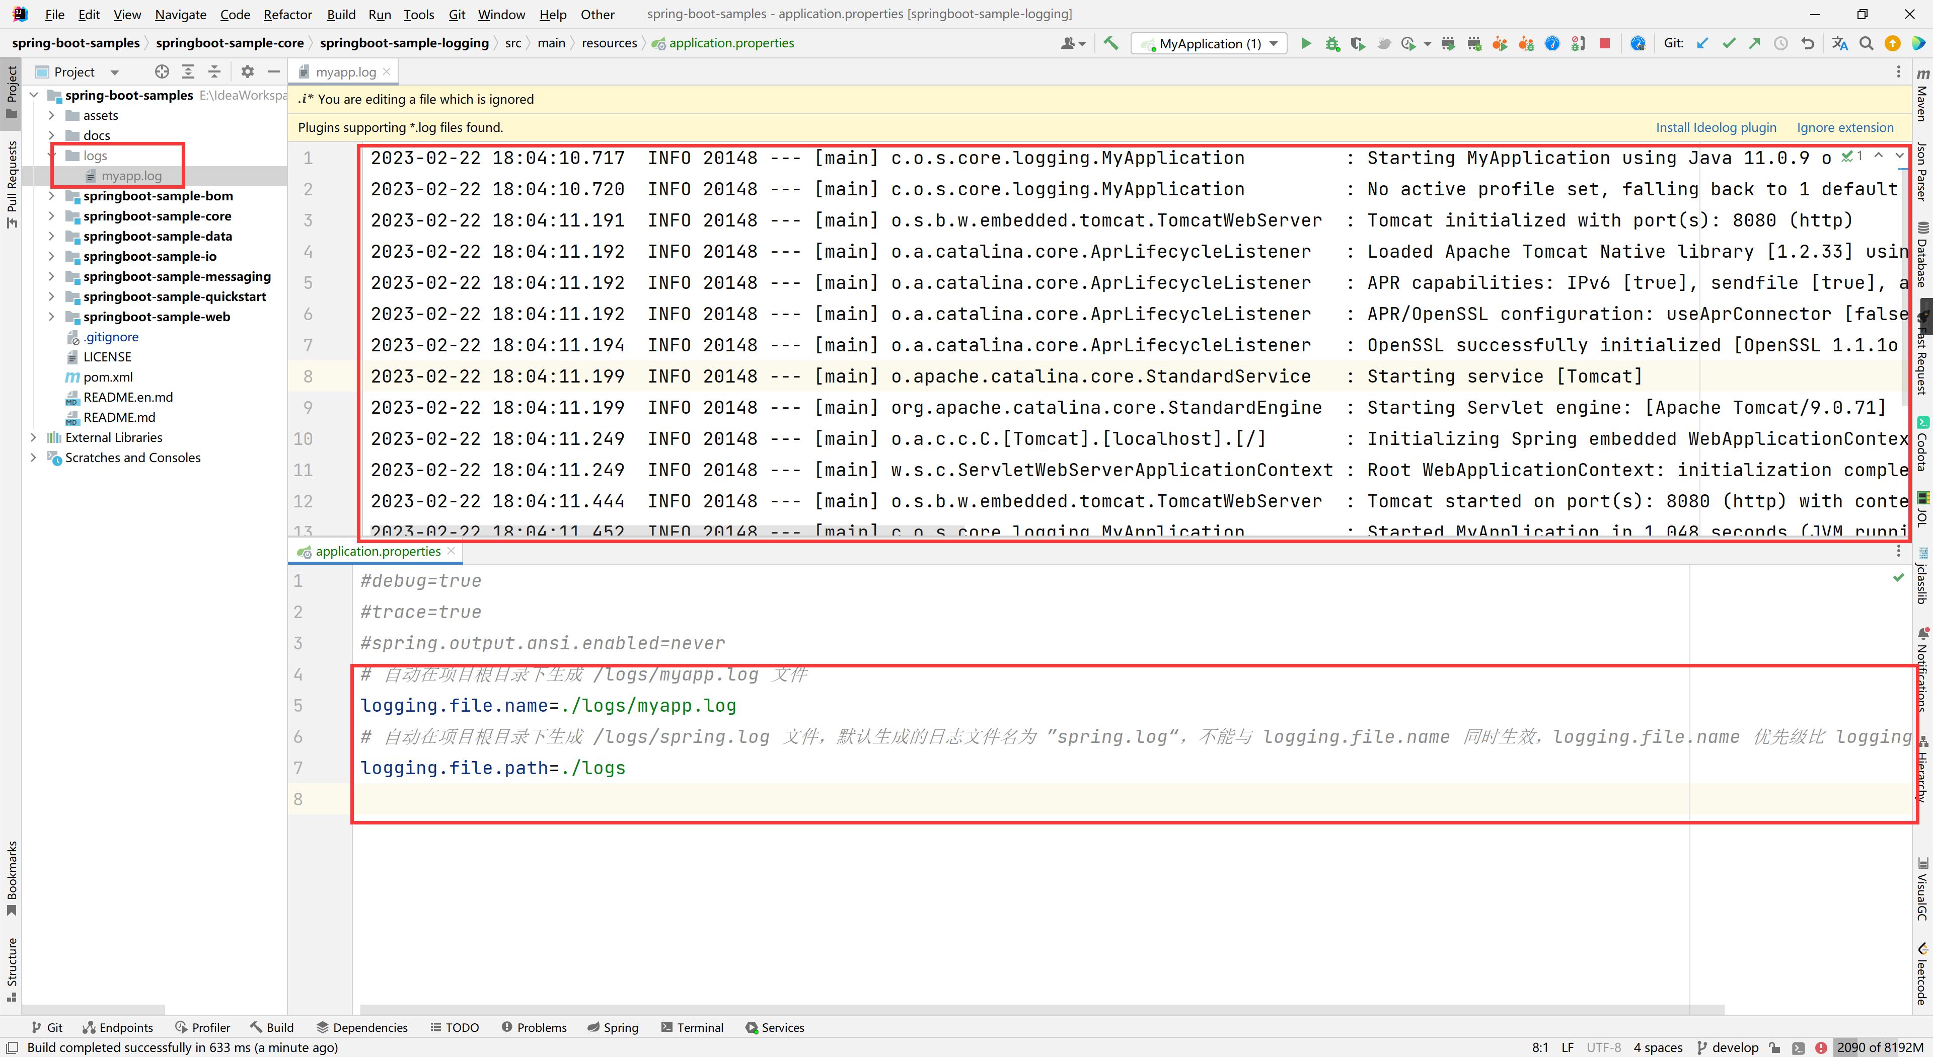Open the Database tool window
This screenshot has height=1057, width=1933.
click(1922, 254)
